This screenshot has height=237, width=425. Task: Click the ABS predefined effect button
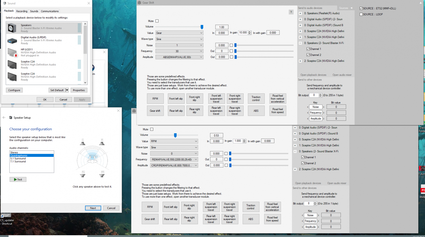(256, 111)
